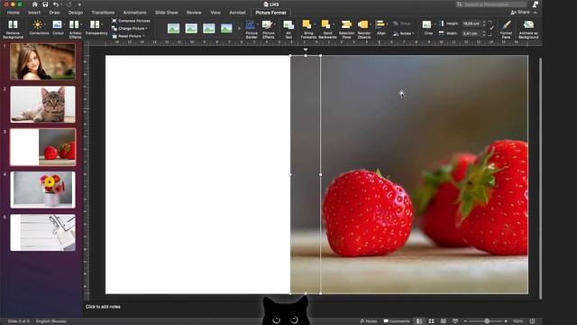The width and height of the screenshot is (577, 325).
Task: Switch to the Animations tab
Action: 134,13
